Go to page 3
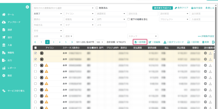 coord(54,42)
